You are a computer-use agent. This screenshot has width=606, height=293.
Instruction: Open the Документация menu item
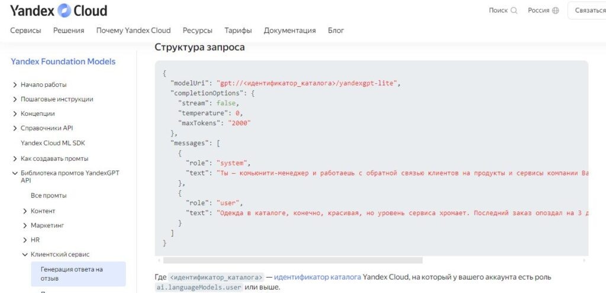coord(290,31)
